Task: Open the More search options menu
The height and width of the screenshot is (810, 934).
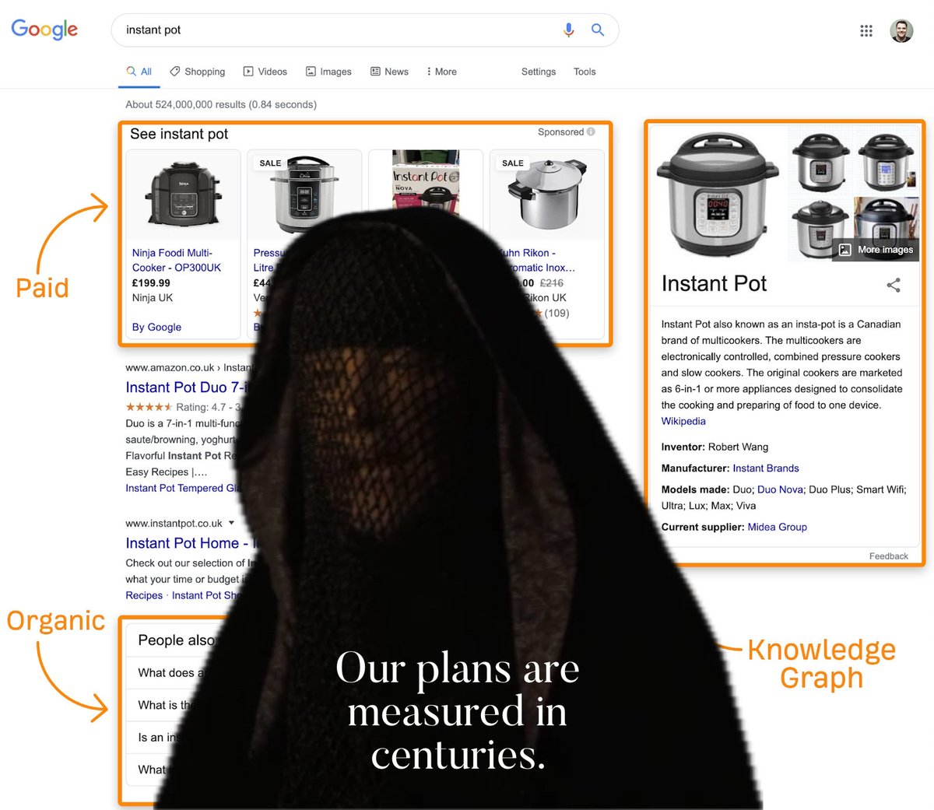Action: [441, 72]
